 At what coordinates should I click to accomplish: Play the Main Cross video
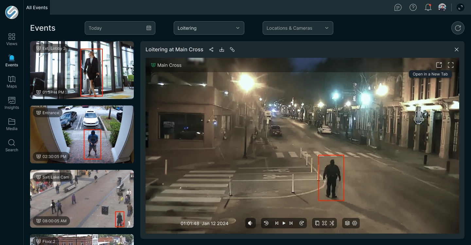(284, 223)
